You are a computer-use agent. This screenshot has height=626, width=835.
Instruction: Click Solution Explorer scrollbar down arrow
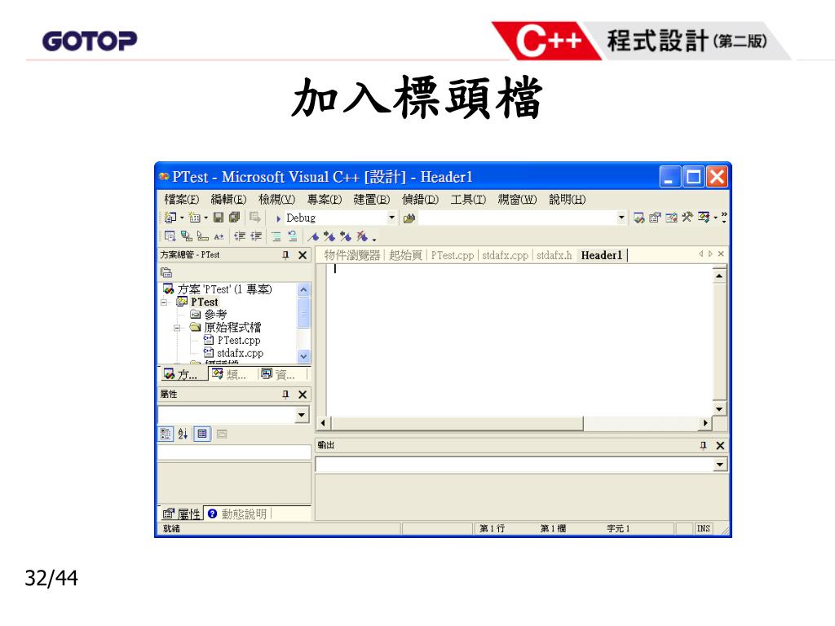303,356
